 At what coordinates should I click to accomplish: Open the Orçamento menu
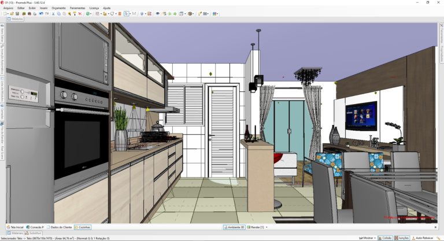58,8
